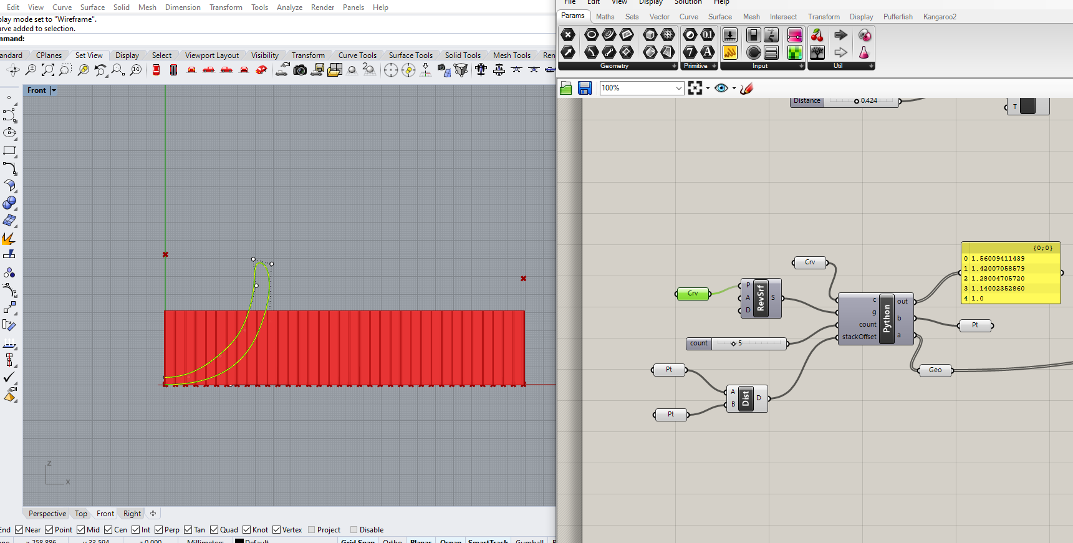This screenshot has height=543, width=1073.
Task: Add a new viewport tab button
Action: pyautogui.click(x=153, y=514)
